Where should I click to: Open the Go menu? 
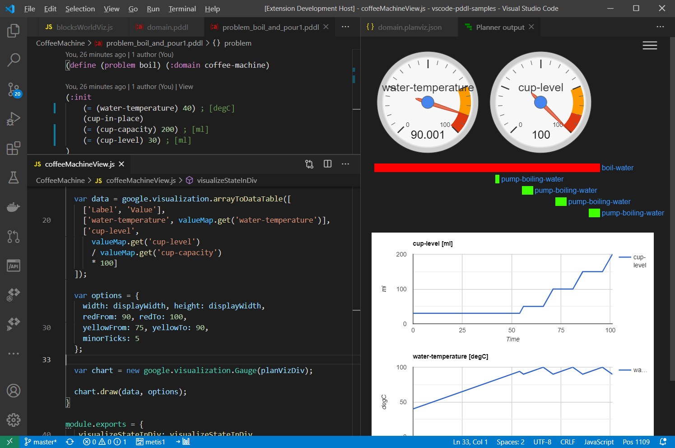(x=133, y=9)
